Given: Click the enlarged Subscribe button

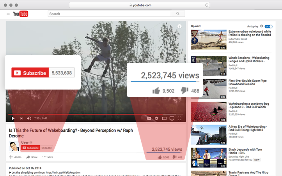Looking at the screenshot, I should click(30, 72).
